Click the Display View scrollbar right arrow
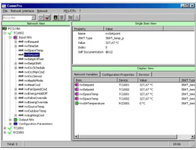The height and width of the screenshot is (150, 196). click(x=192, y=137)
